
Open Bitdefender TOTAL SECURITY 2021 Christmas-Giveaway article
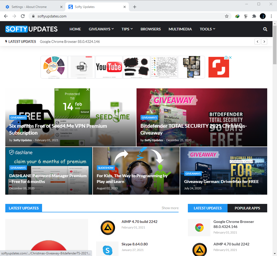194,129
